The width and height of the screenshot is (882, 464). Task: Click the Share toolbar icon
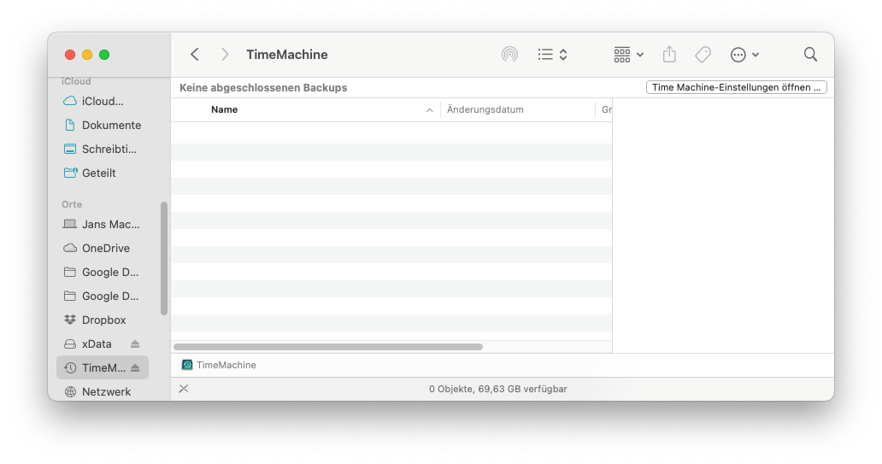669,55
